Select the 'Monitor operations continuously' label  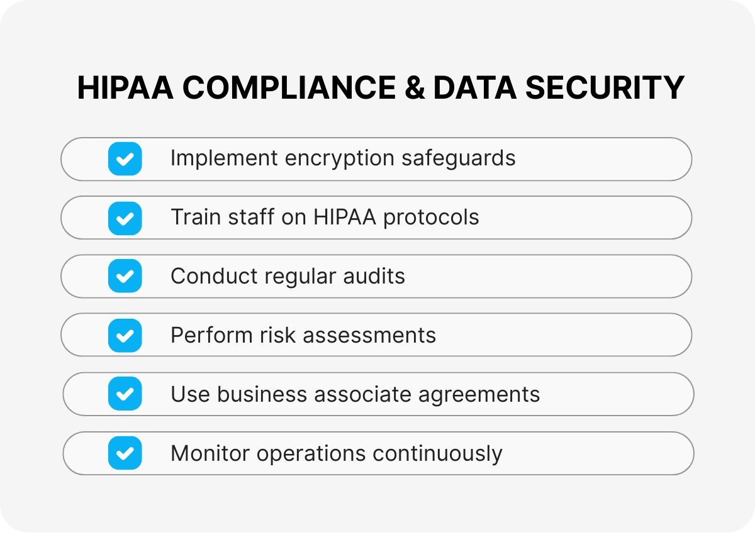coord(336,453)
